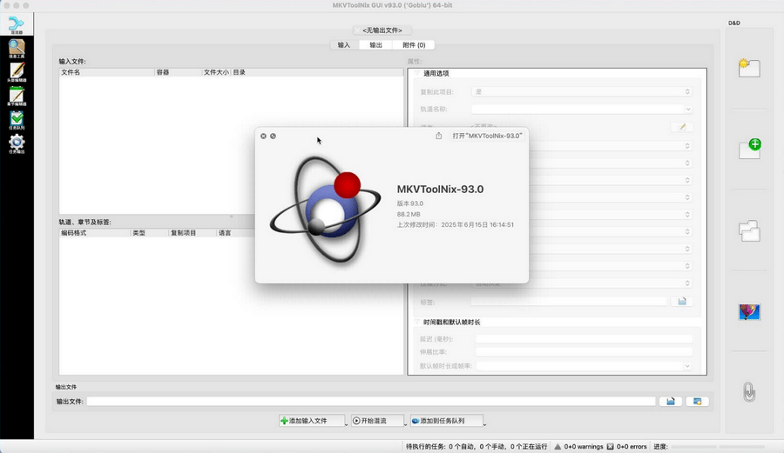Image resolution: width=784 pixels, height=453 pixels.
Task: Sort by 容器 column header
Action: (179, 72)
